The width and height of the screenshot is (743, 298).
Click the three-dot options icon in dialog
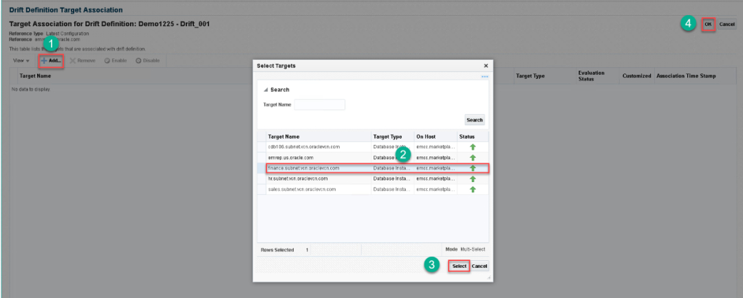(x=484, y=76)
